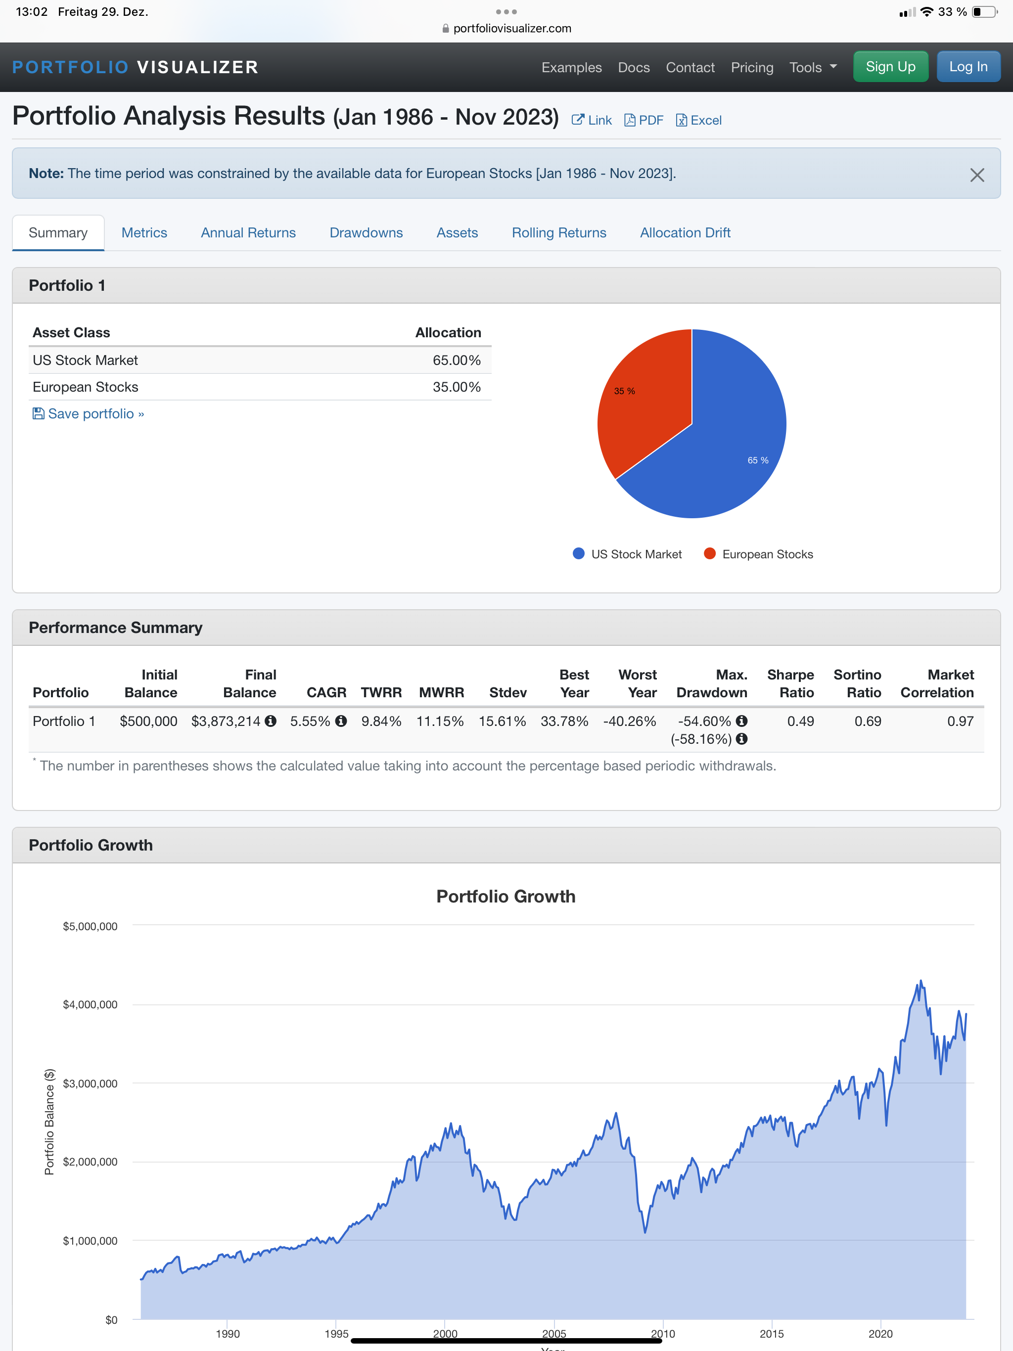Click the Sign Up button
The image size is (1013, 1351).
890,67
